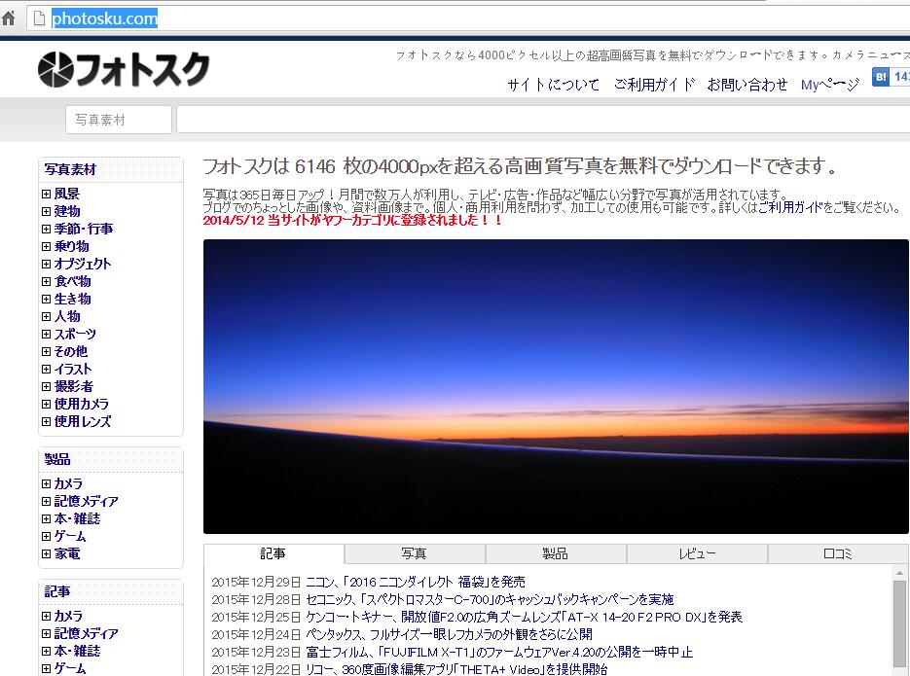Image resolution: width=910 pixels, height=676 pixels.
Task: Expand the 季節・行事 category
Action: (x=47, y=229)
